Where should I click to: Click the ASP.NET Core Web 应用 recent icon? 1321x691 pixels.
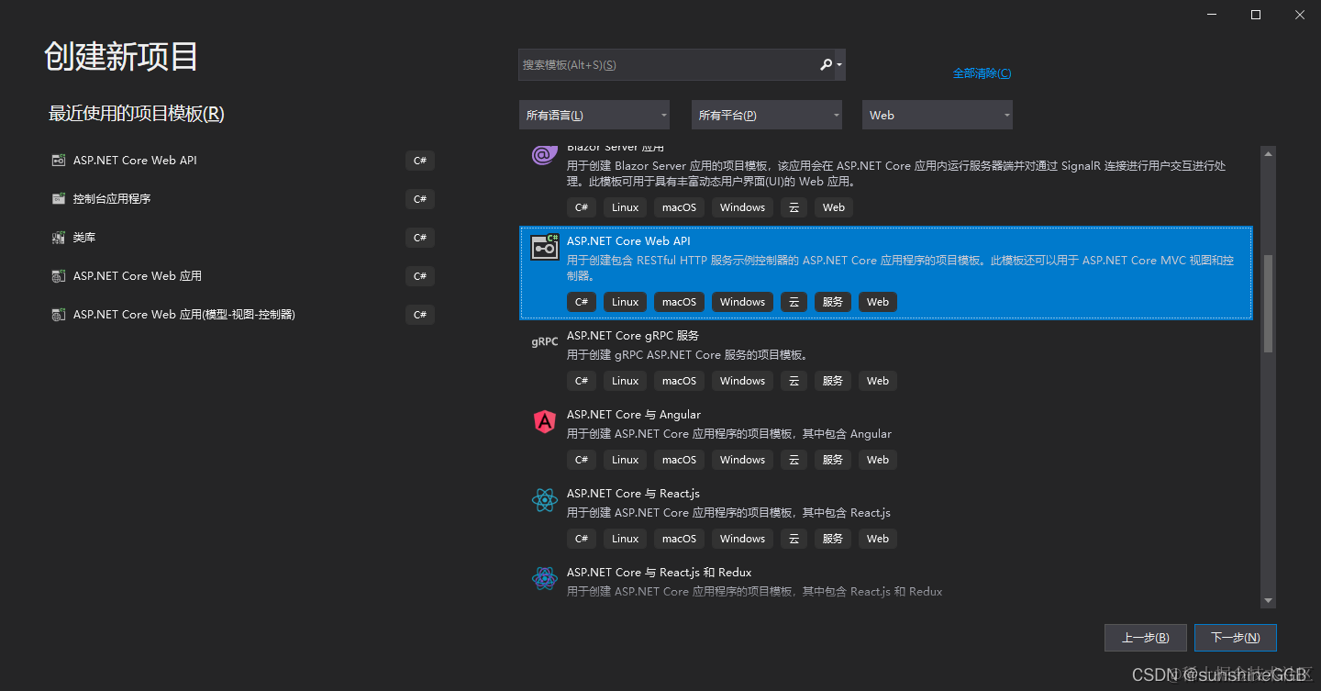point(59,276)
